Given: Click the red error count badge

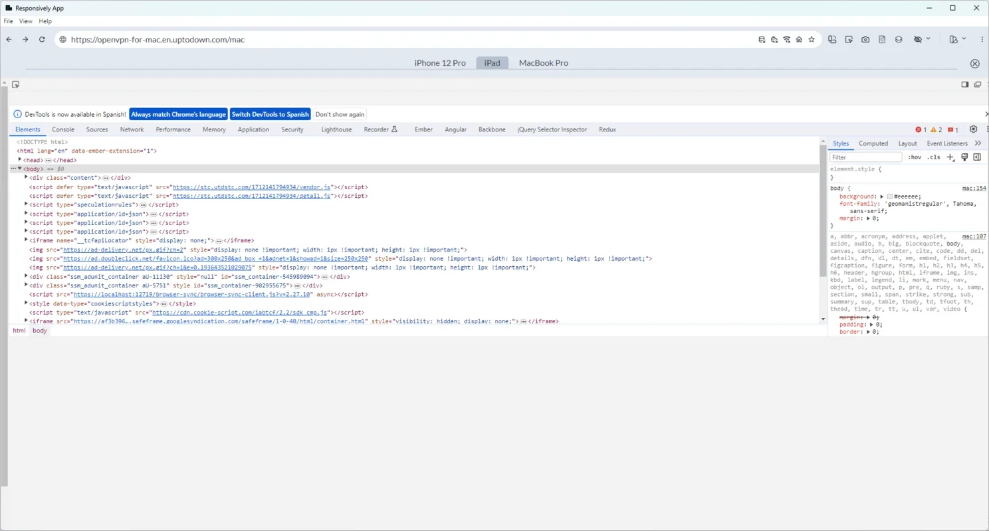Looking at the screenshot, I should [x=921, y=129].
